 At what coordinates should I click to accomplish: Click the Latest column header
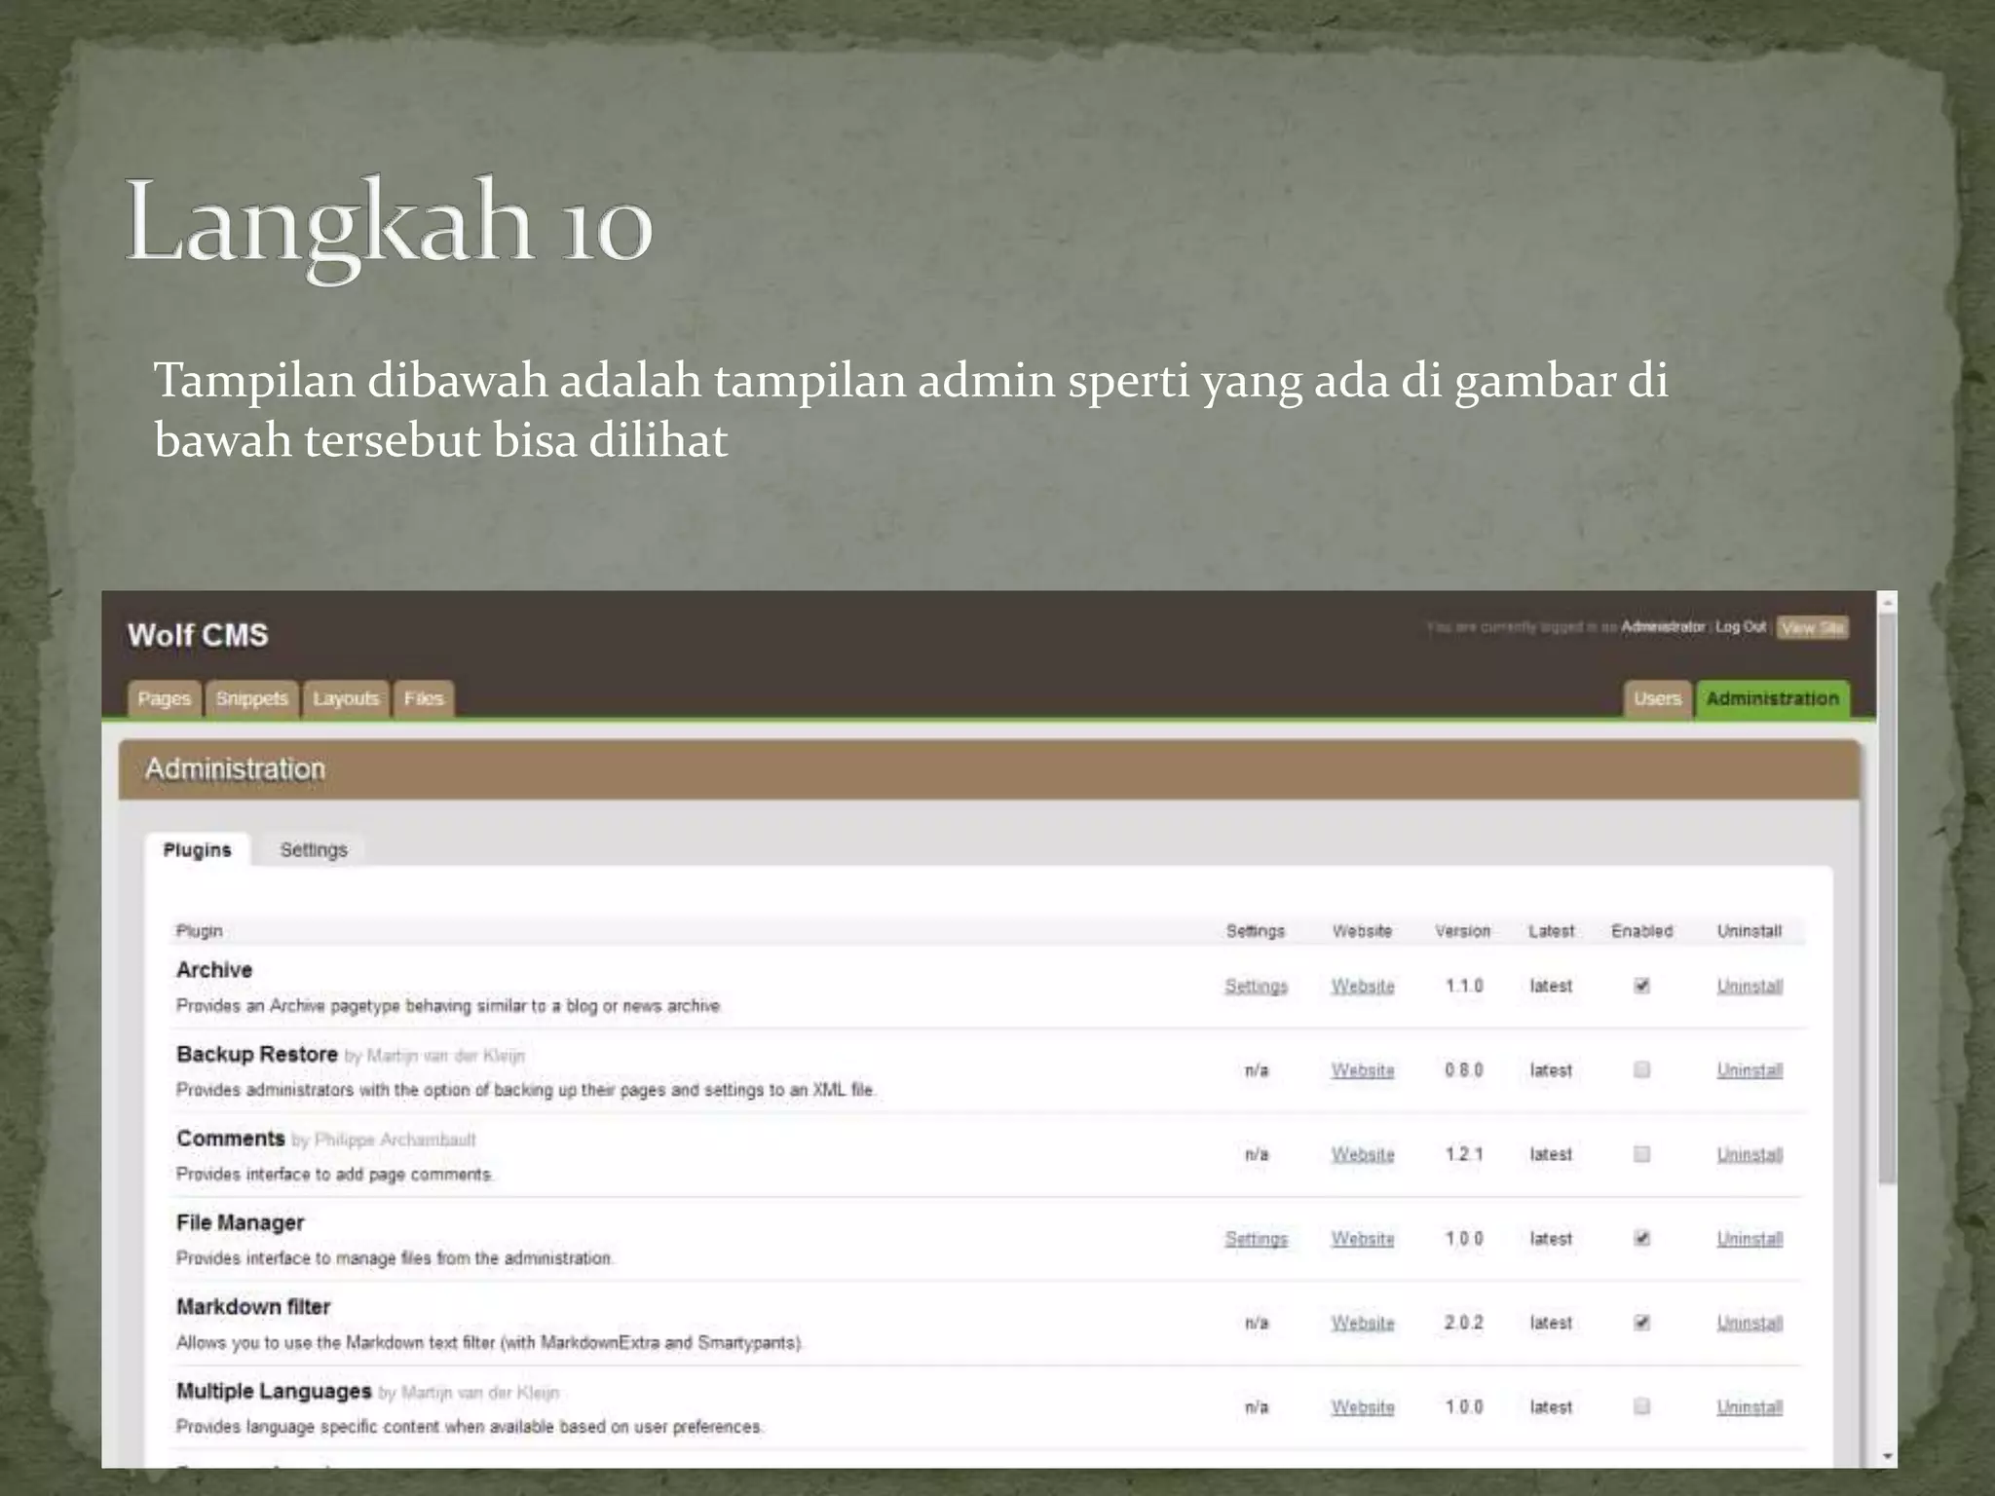pyautogui.click(x=1551, y=931)
